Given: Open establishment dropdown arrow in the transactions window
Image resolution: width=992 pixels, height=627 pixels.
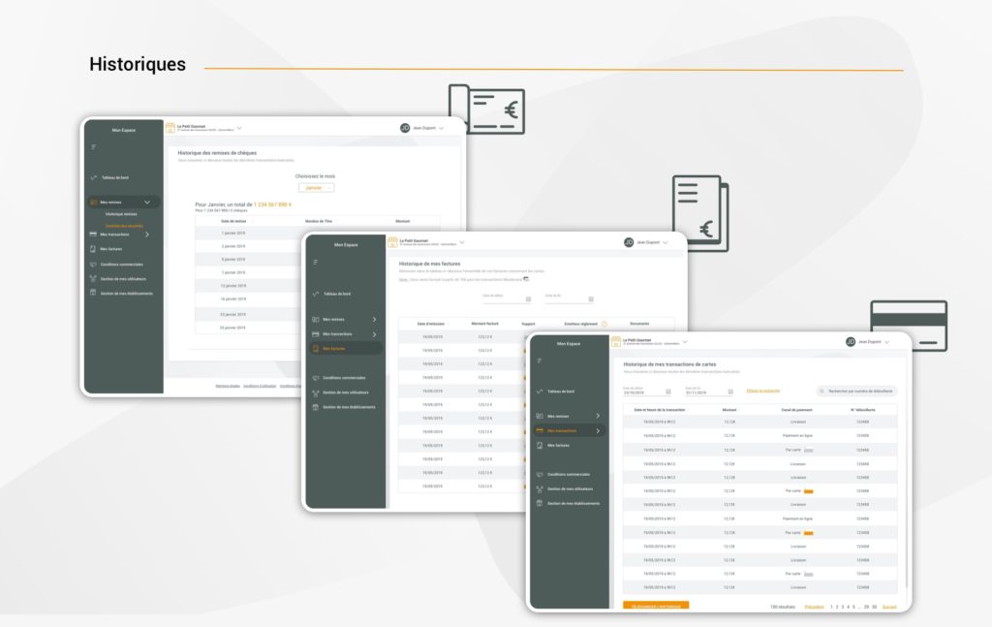Looking at the screenshot, I should pyautogui.click(x=685, y=342).
